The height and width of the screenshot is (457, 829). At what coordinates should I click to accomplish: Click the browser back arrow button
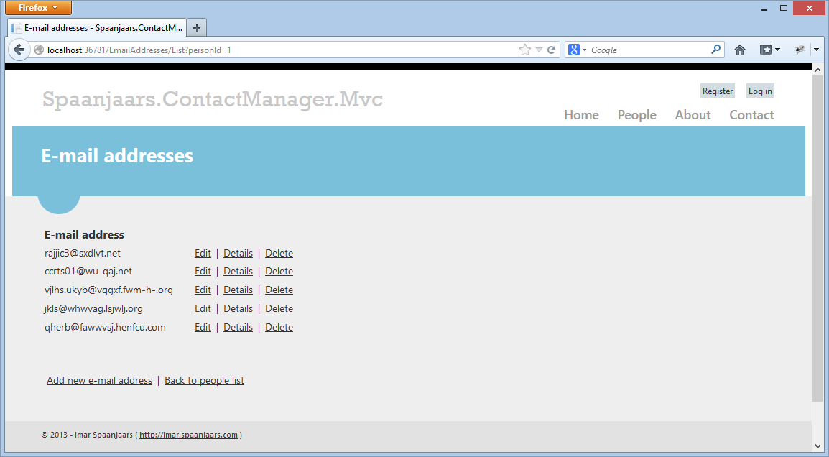point(19,50)
